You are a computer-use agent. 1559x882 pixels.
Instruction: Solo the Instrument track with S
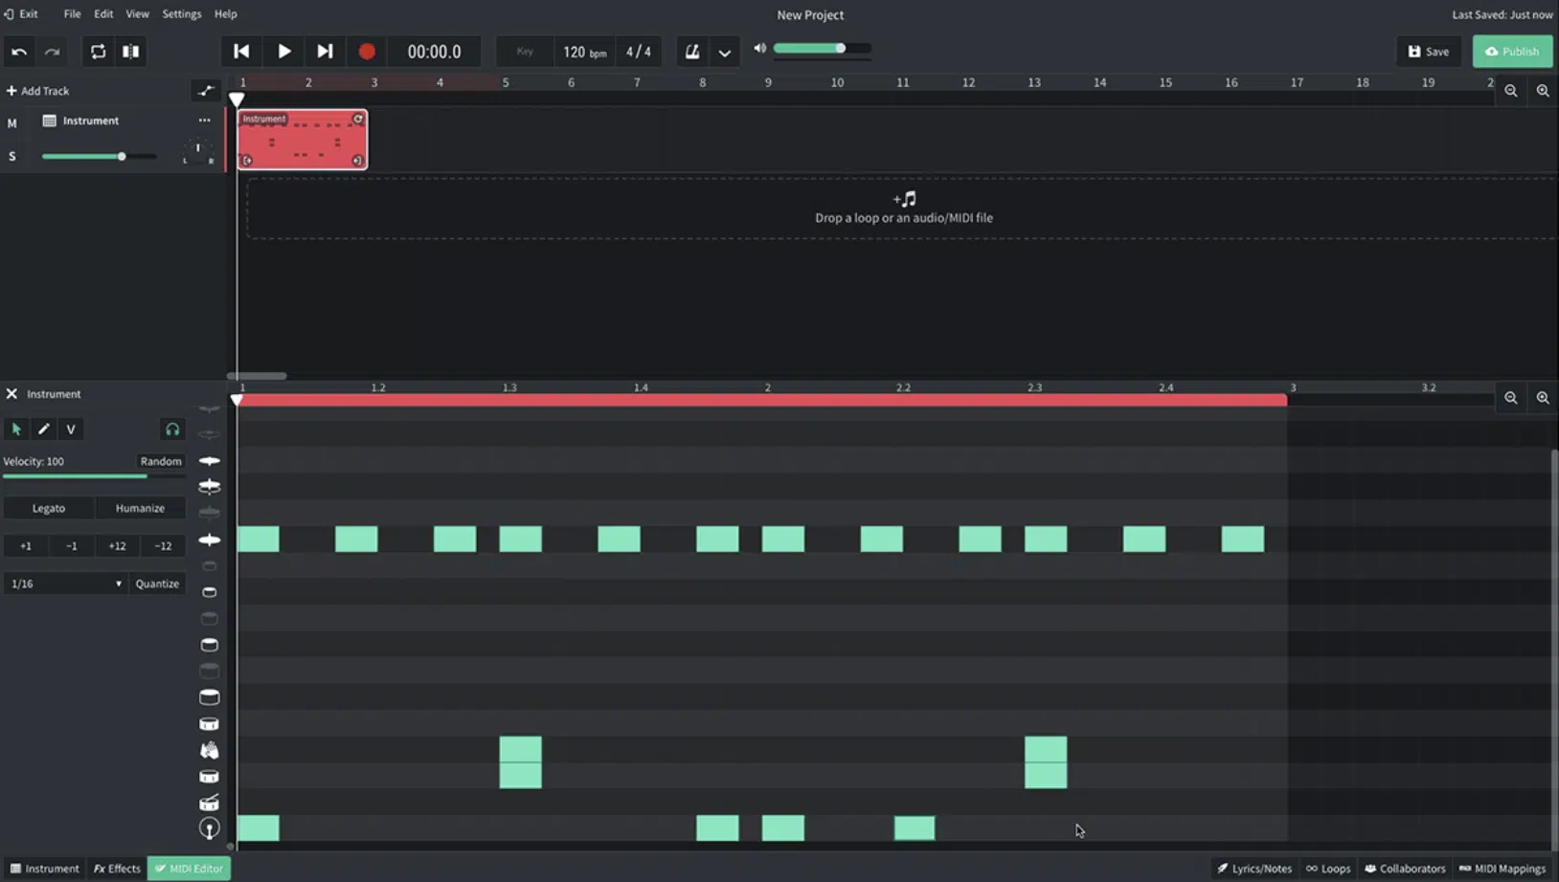pos(12,156)
